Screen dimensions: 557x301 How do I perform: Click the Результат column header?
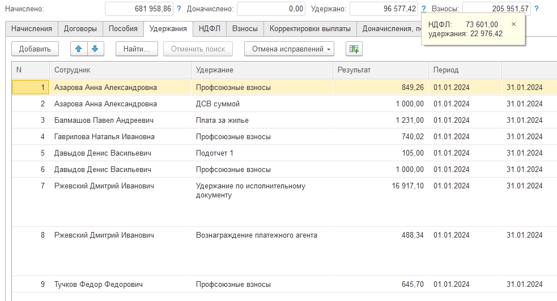tap(380, 70)
